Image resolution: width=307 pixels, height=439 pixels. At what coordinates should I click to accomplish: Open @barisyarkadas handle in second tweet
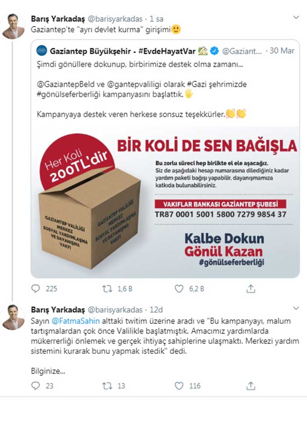(115, 310)
